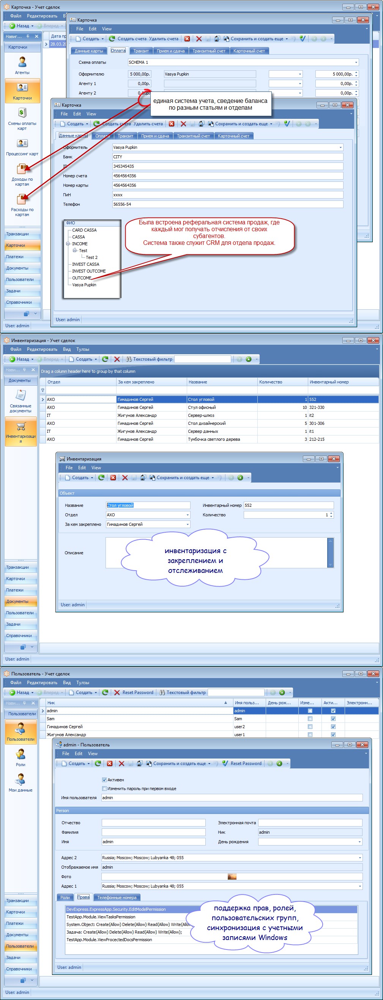
Task: Open Отдел dropdown in Инвентаризация dialog
Action: [188, 515]
